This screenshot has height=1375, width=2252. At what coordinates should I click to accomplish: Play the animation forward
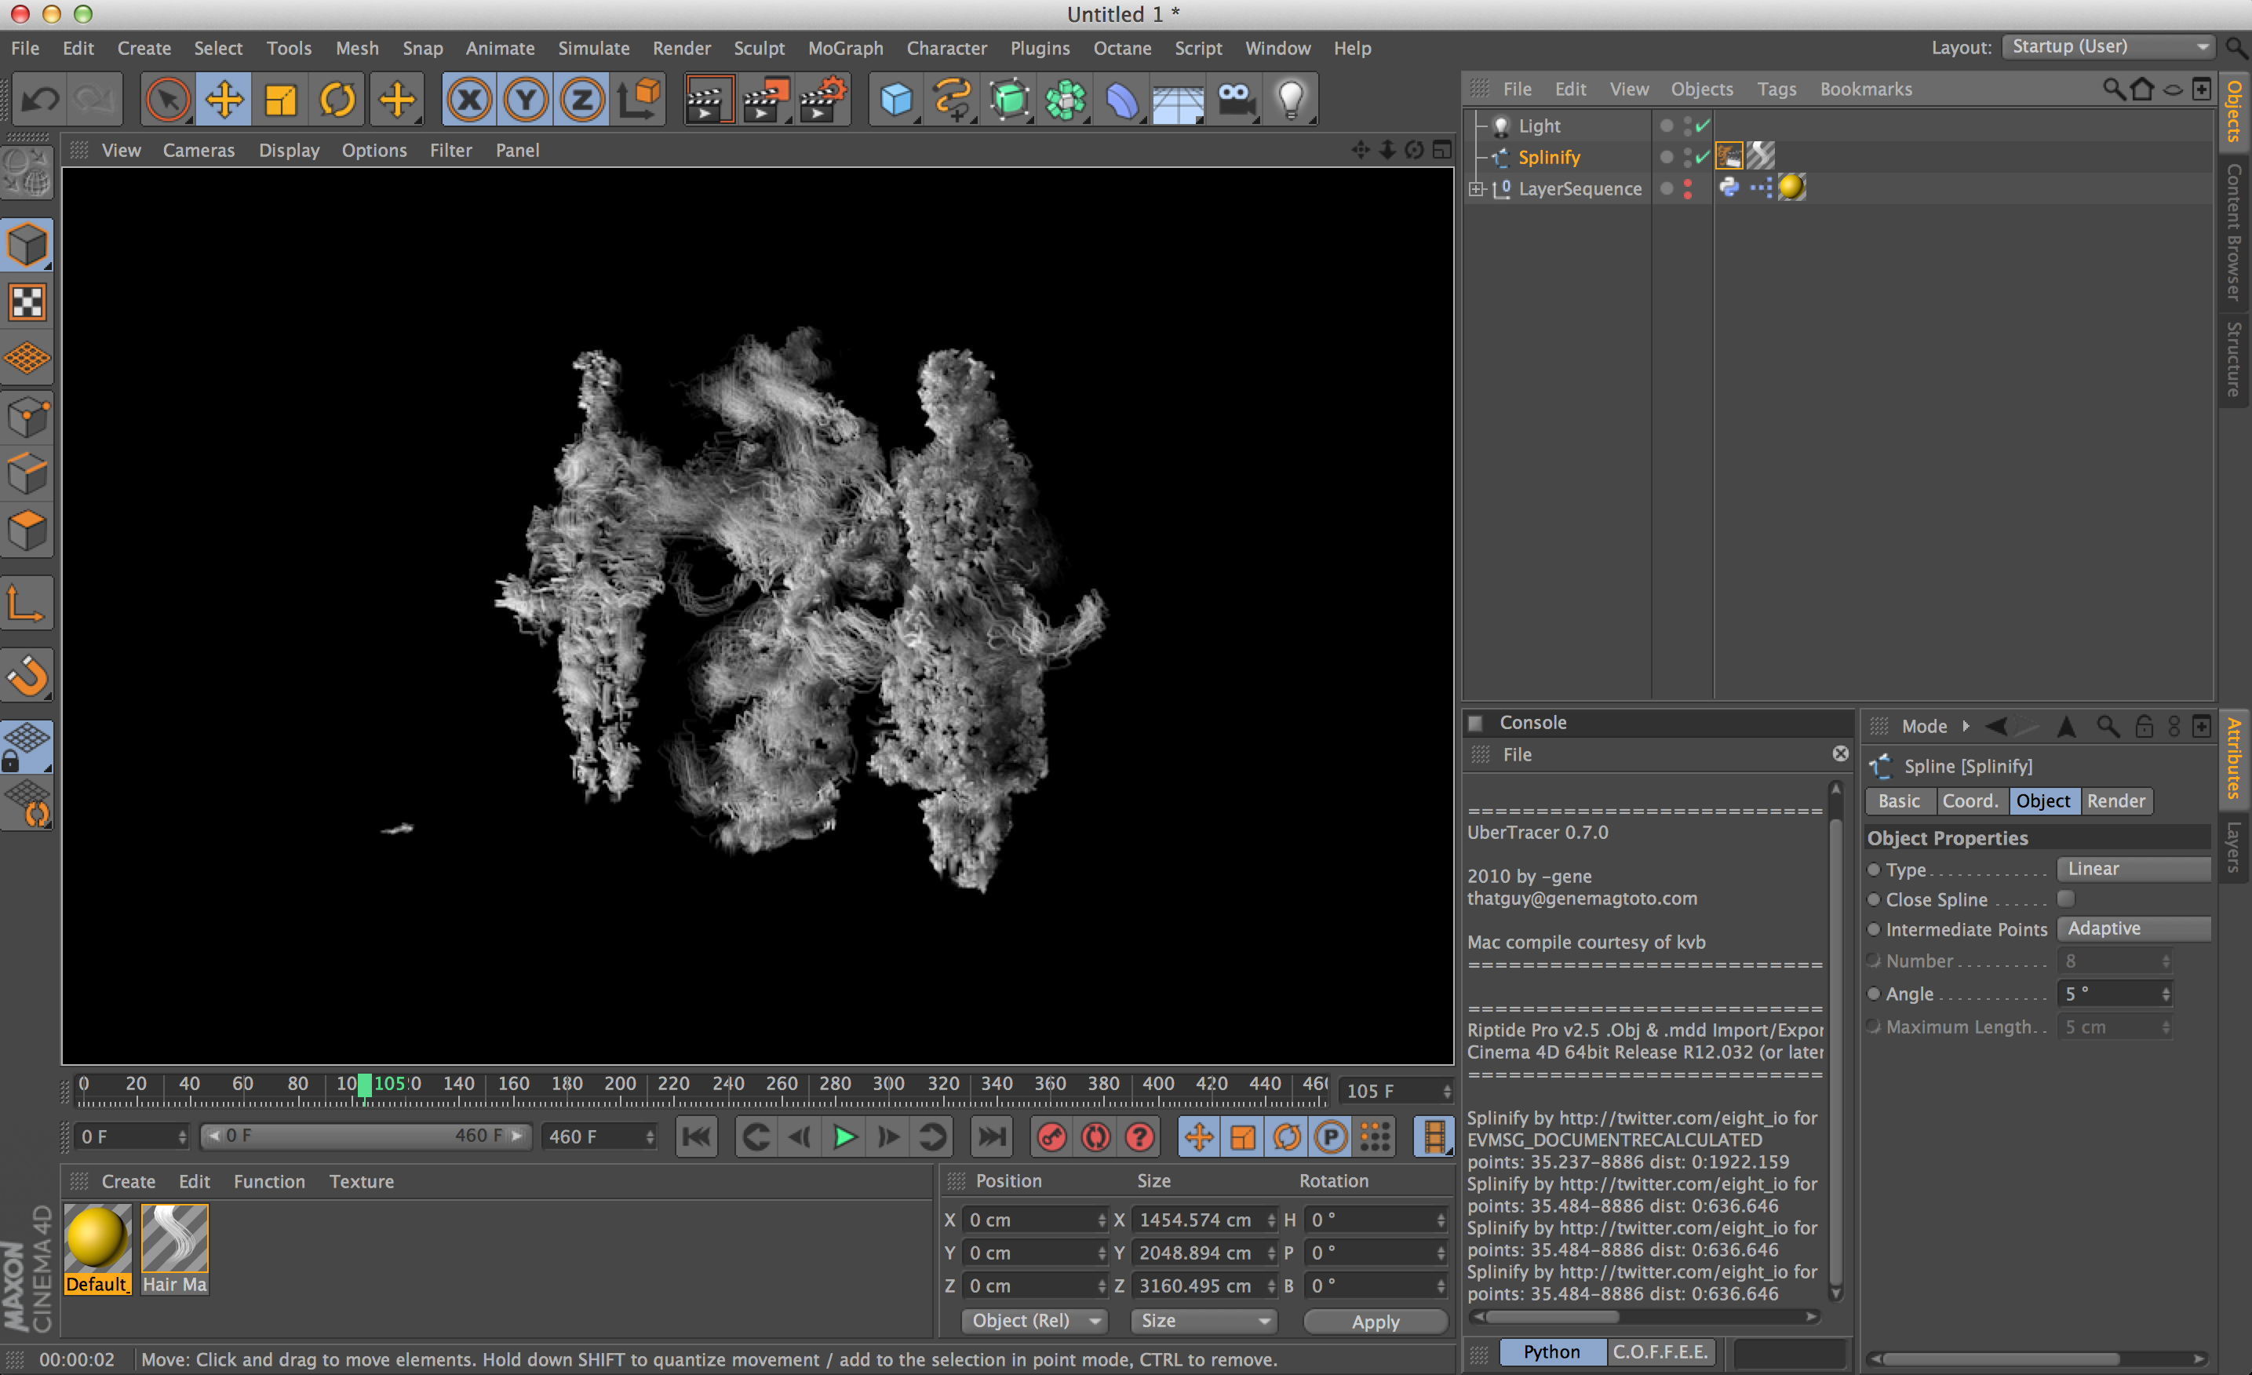click(844, 1136)
